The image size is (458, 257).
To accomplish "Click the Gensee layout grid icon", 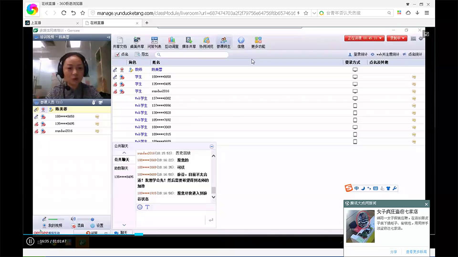I will [x=413, y=39].
